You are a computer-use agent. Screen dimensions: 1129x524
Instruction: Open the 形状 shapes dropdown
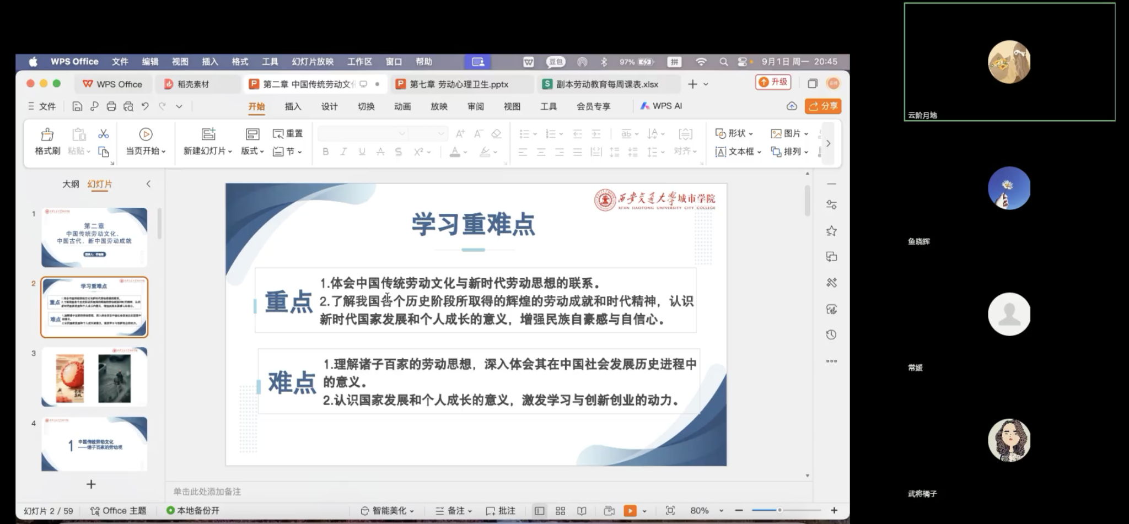click(x=734, y=133)
